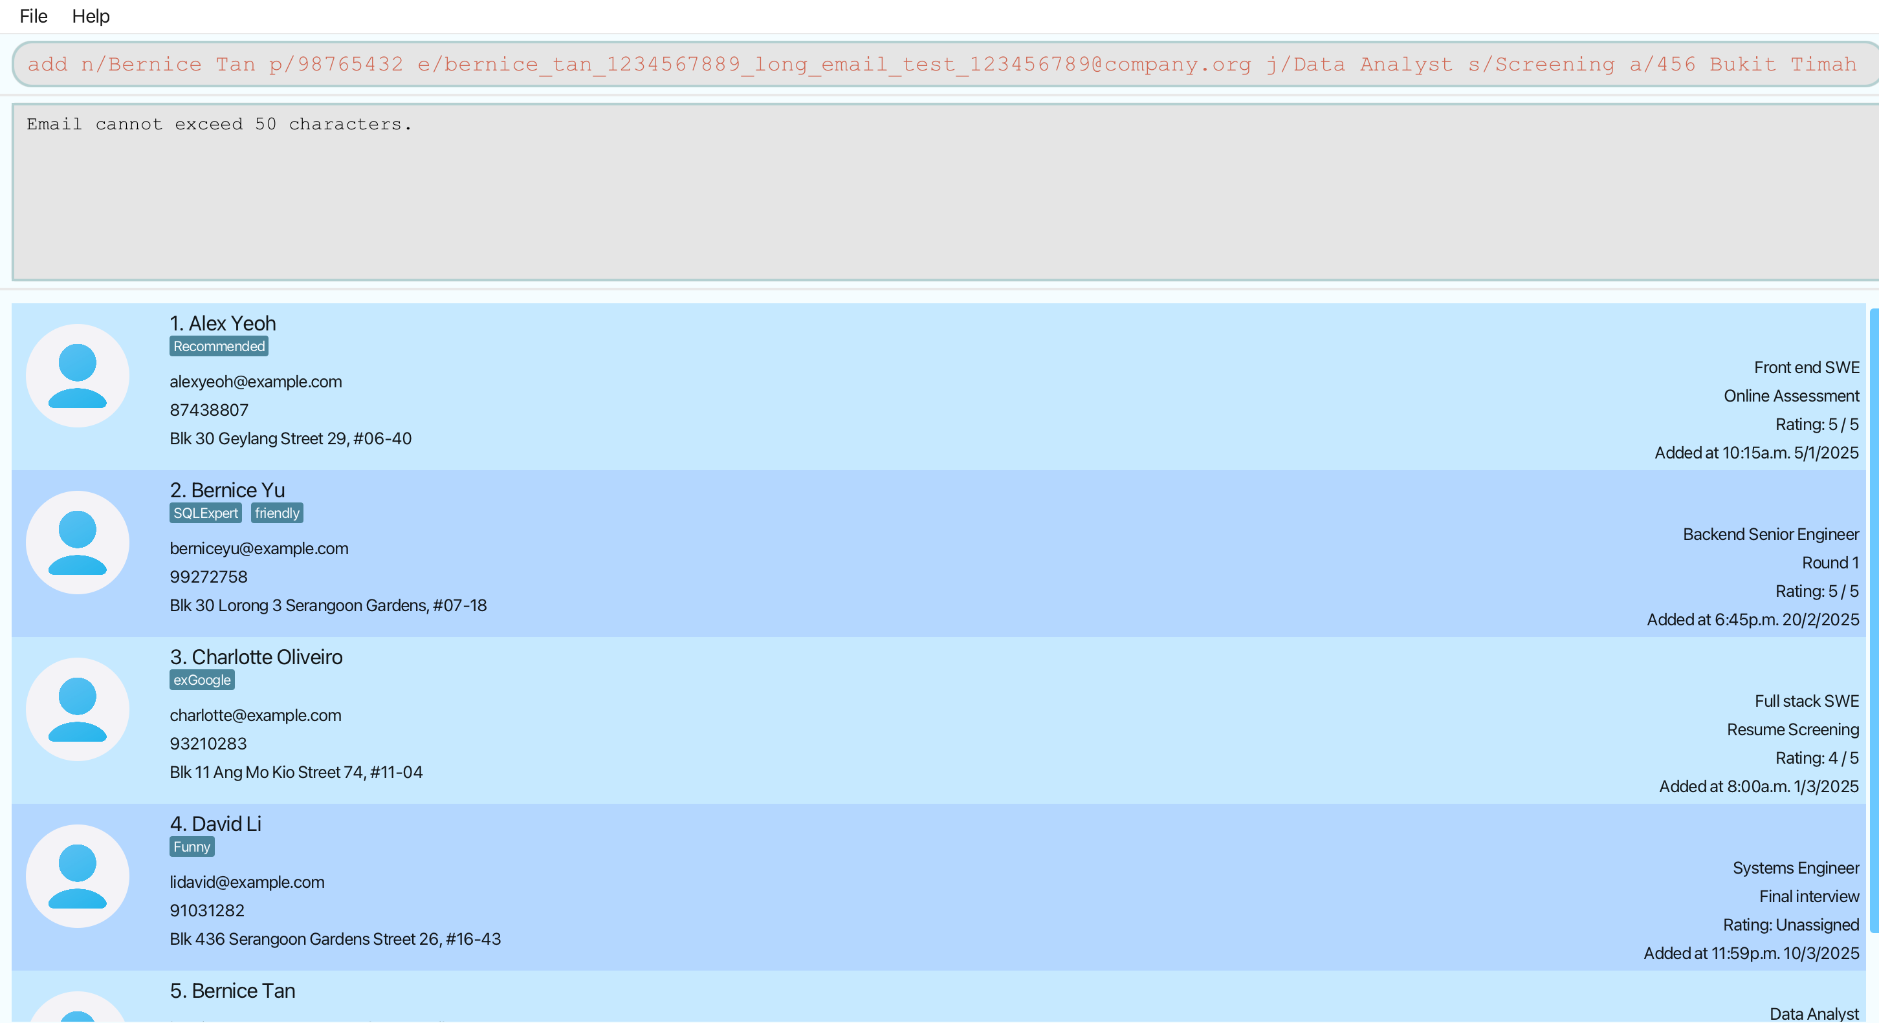The height and width of the screenshot is (1023, 1879).
Task: Click Added at 10:15a.m. 5/1/2025
Action: (1757, 453)
